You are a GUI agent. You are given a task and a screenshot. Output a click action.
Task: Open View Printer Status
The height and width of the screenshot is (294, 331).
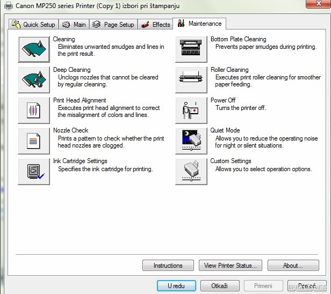[x=231, y=266]
